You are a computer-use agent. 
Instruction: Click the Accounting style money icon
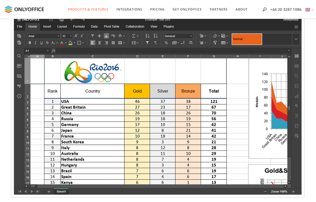click(174, 42)
